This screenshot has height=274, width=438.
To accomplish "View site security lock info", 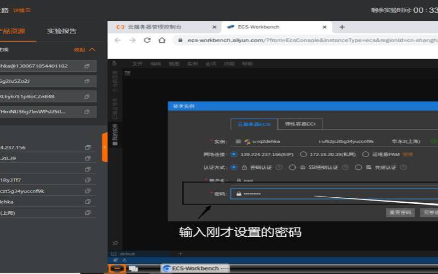I will point(181,40).
